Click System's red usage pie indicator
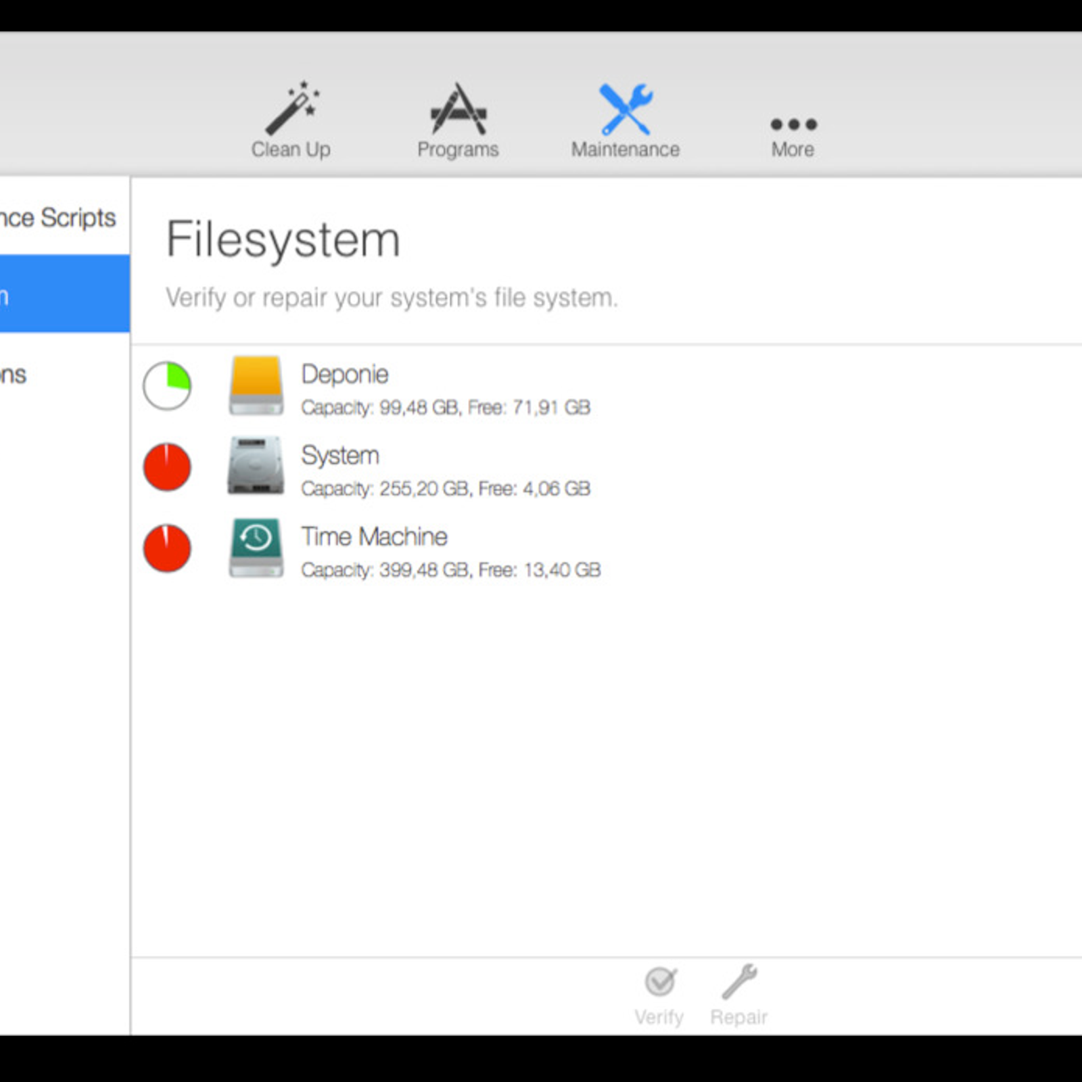 pos(167,467)
